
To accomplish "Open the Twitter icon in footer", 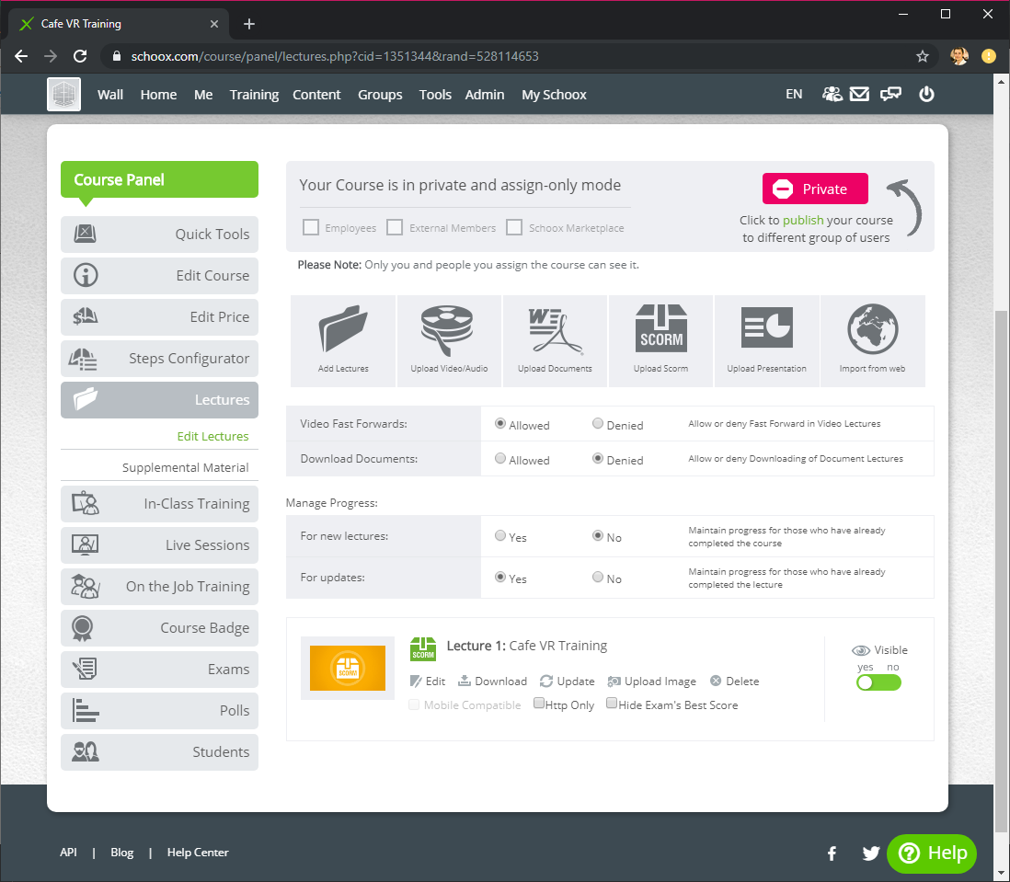I will click(871, 853).
